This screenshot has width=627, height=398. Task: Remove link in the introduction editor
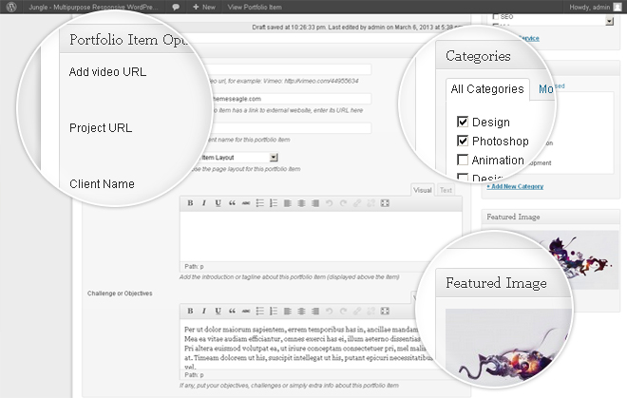pyautogui.click(x=371, y=203)
